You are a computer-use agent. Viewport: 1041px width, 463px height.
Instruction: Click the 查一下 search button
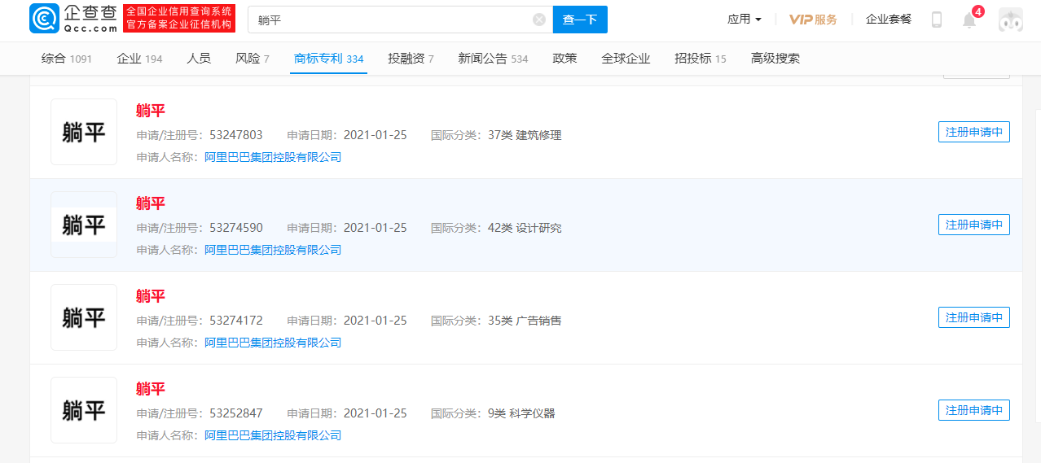[580, 20]
